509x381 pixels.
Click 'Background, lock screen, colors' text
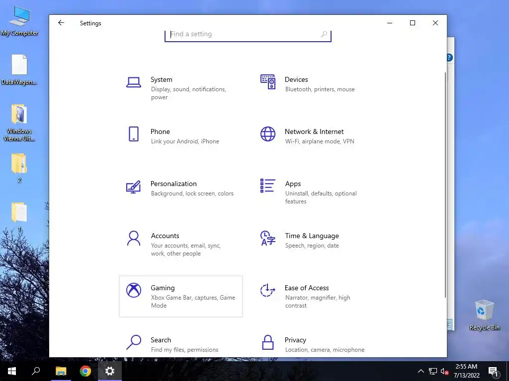click(x=192, y=193)
